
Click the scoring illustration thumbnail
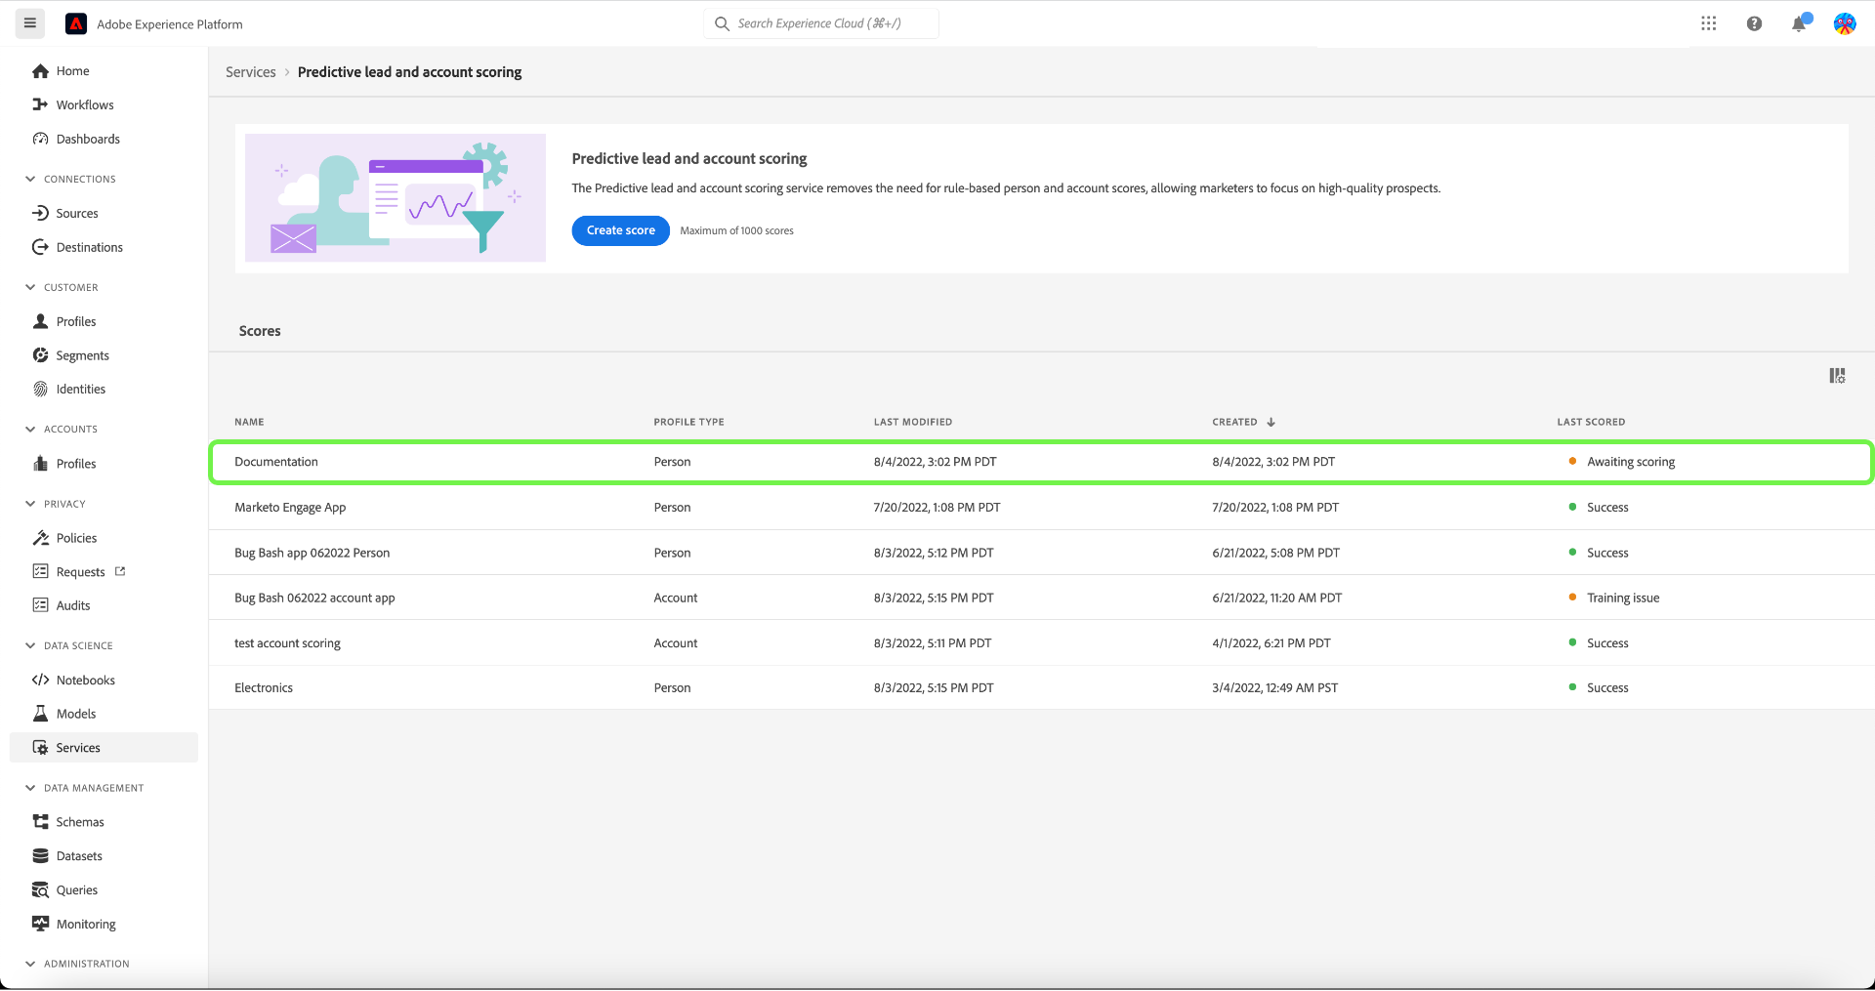[x=396, y=198]
